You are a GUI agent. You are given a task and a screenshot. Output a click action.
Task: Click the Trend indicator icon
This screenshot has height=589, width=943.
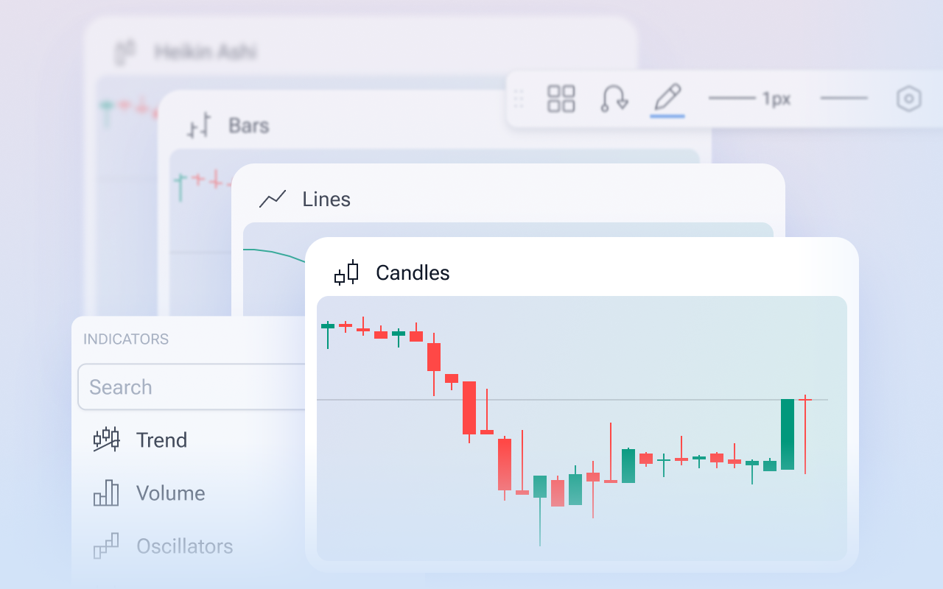(x=106, y=440)
